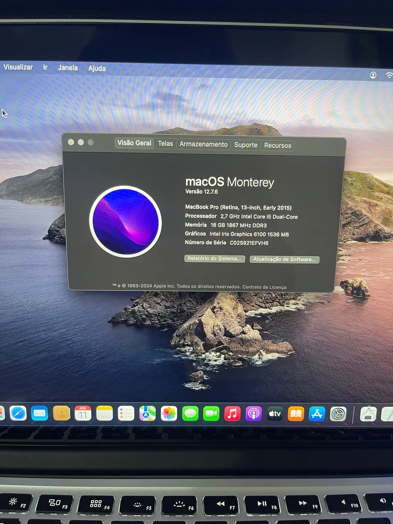Viewport: 393px width, 524px height.
Task: Click the serial number C02S921EFVH6
Action: 249,243
